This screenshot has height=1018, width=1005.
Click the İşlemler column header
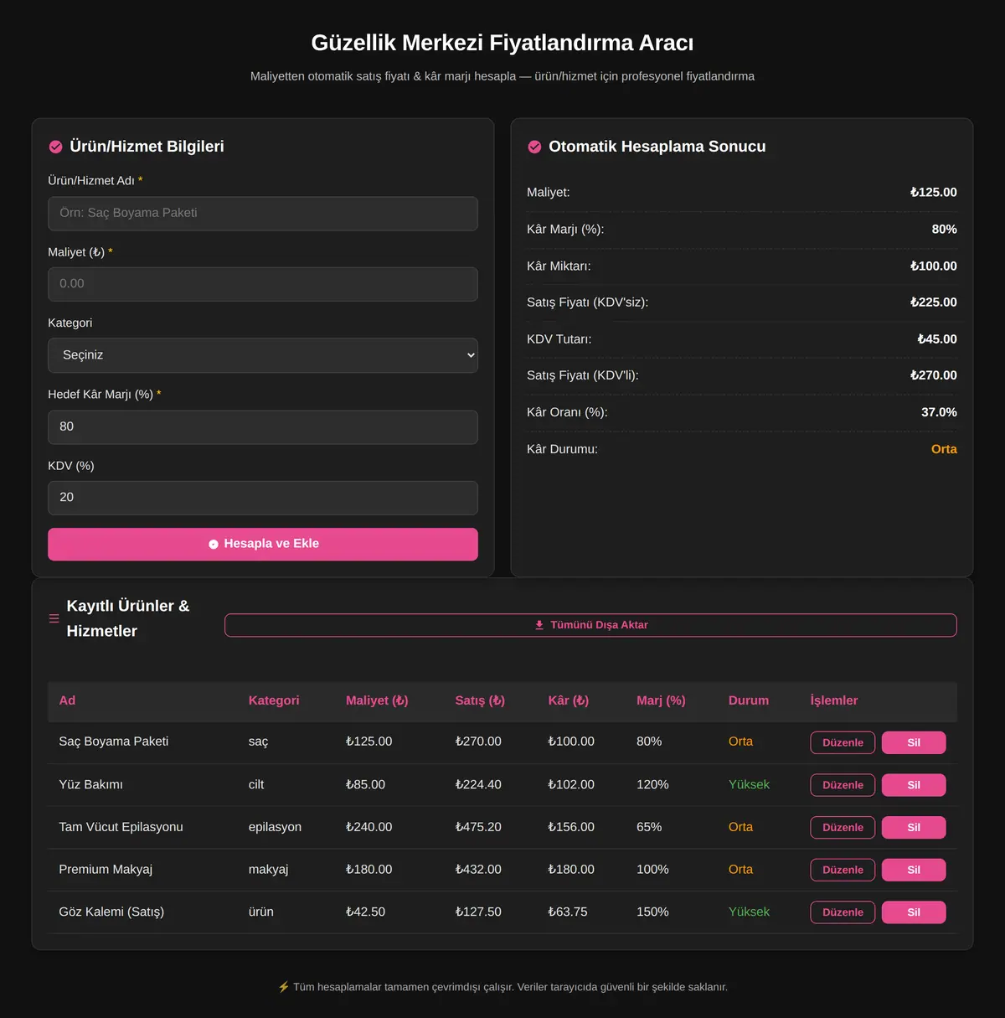(x=834, y=700)
